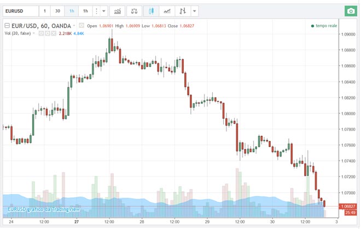This screenshot has width=361, height=229.
Task: Expand the chart style dropdown arrow
Action: pos(195,11)
